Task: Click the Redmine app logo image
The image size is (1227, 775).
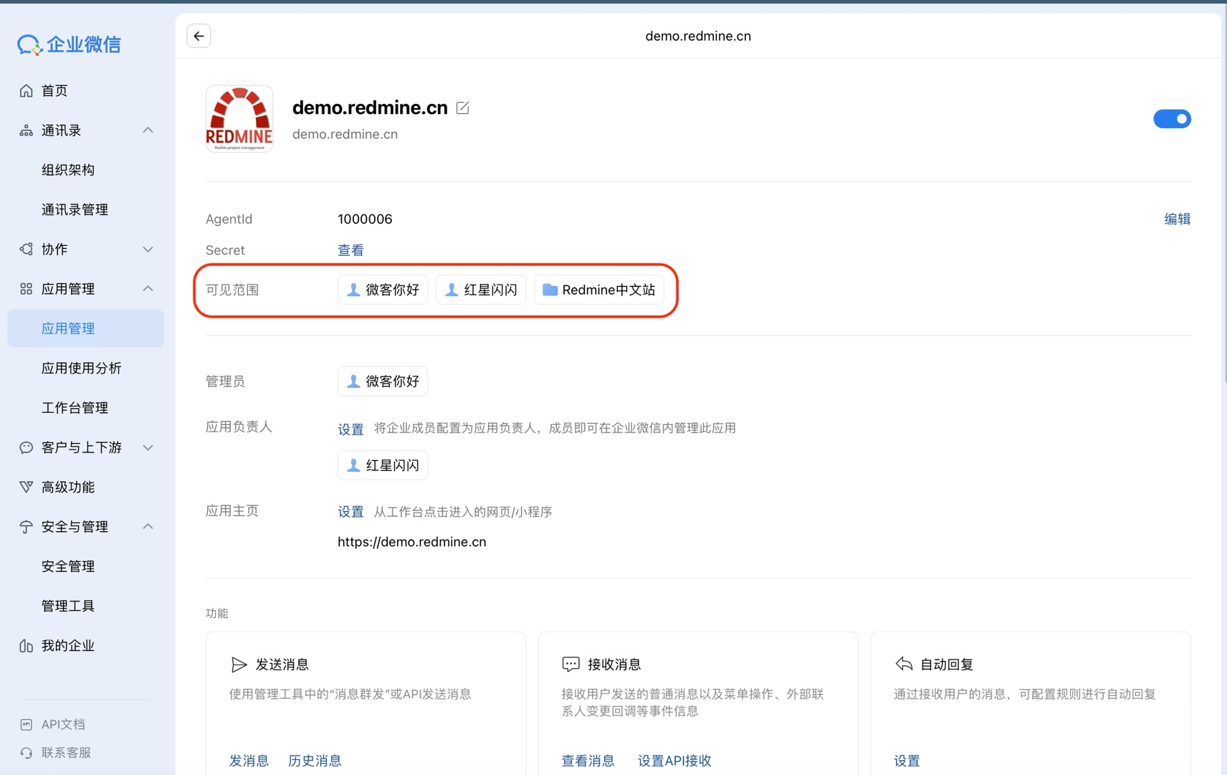Action: [239, 118]
